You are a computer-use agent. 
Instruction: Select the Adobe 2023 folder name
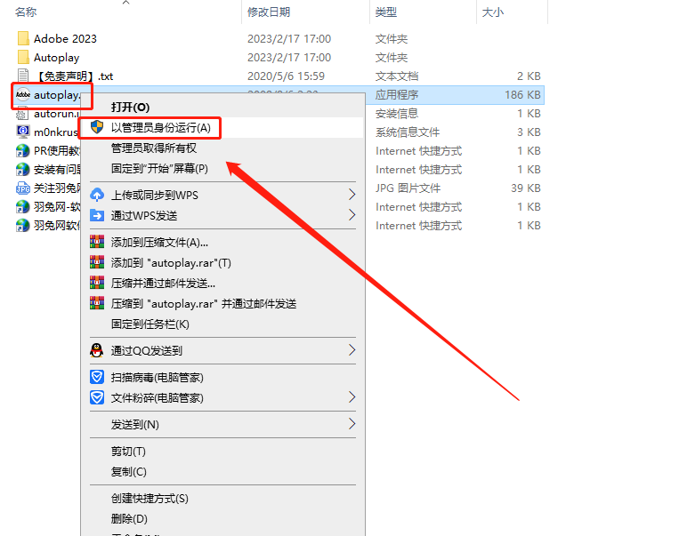[65, 39]
